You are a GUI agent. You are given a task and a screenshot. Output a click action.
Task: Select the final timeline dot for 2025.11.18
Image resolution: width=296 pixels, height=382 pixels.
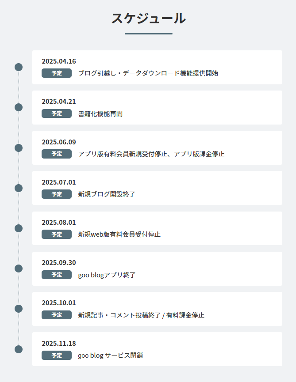[x=19, y=349]
